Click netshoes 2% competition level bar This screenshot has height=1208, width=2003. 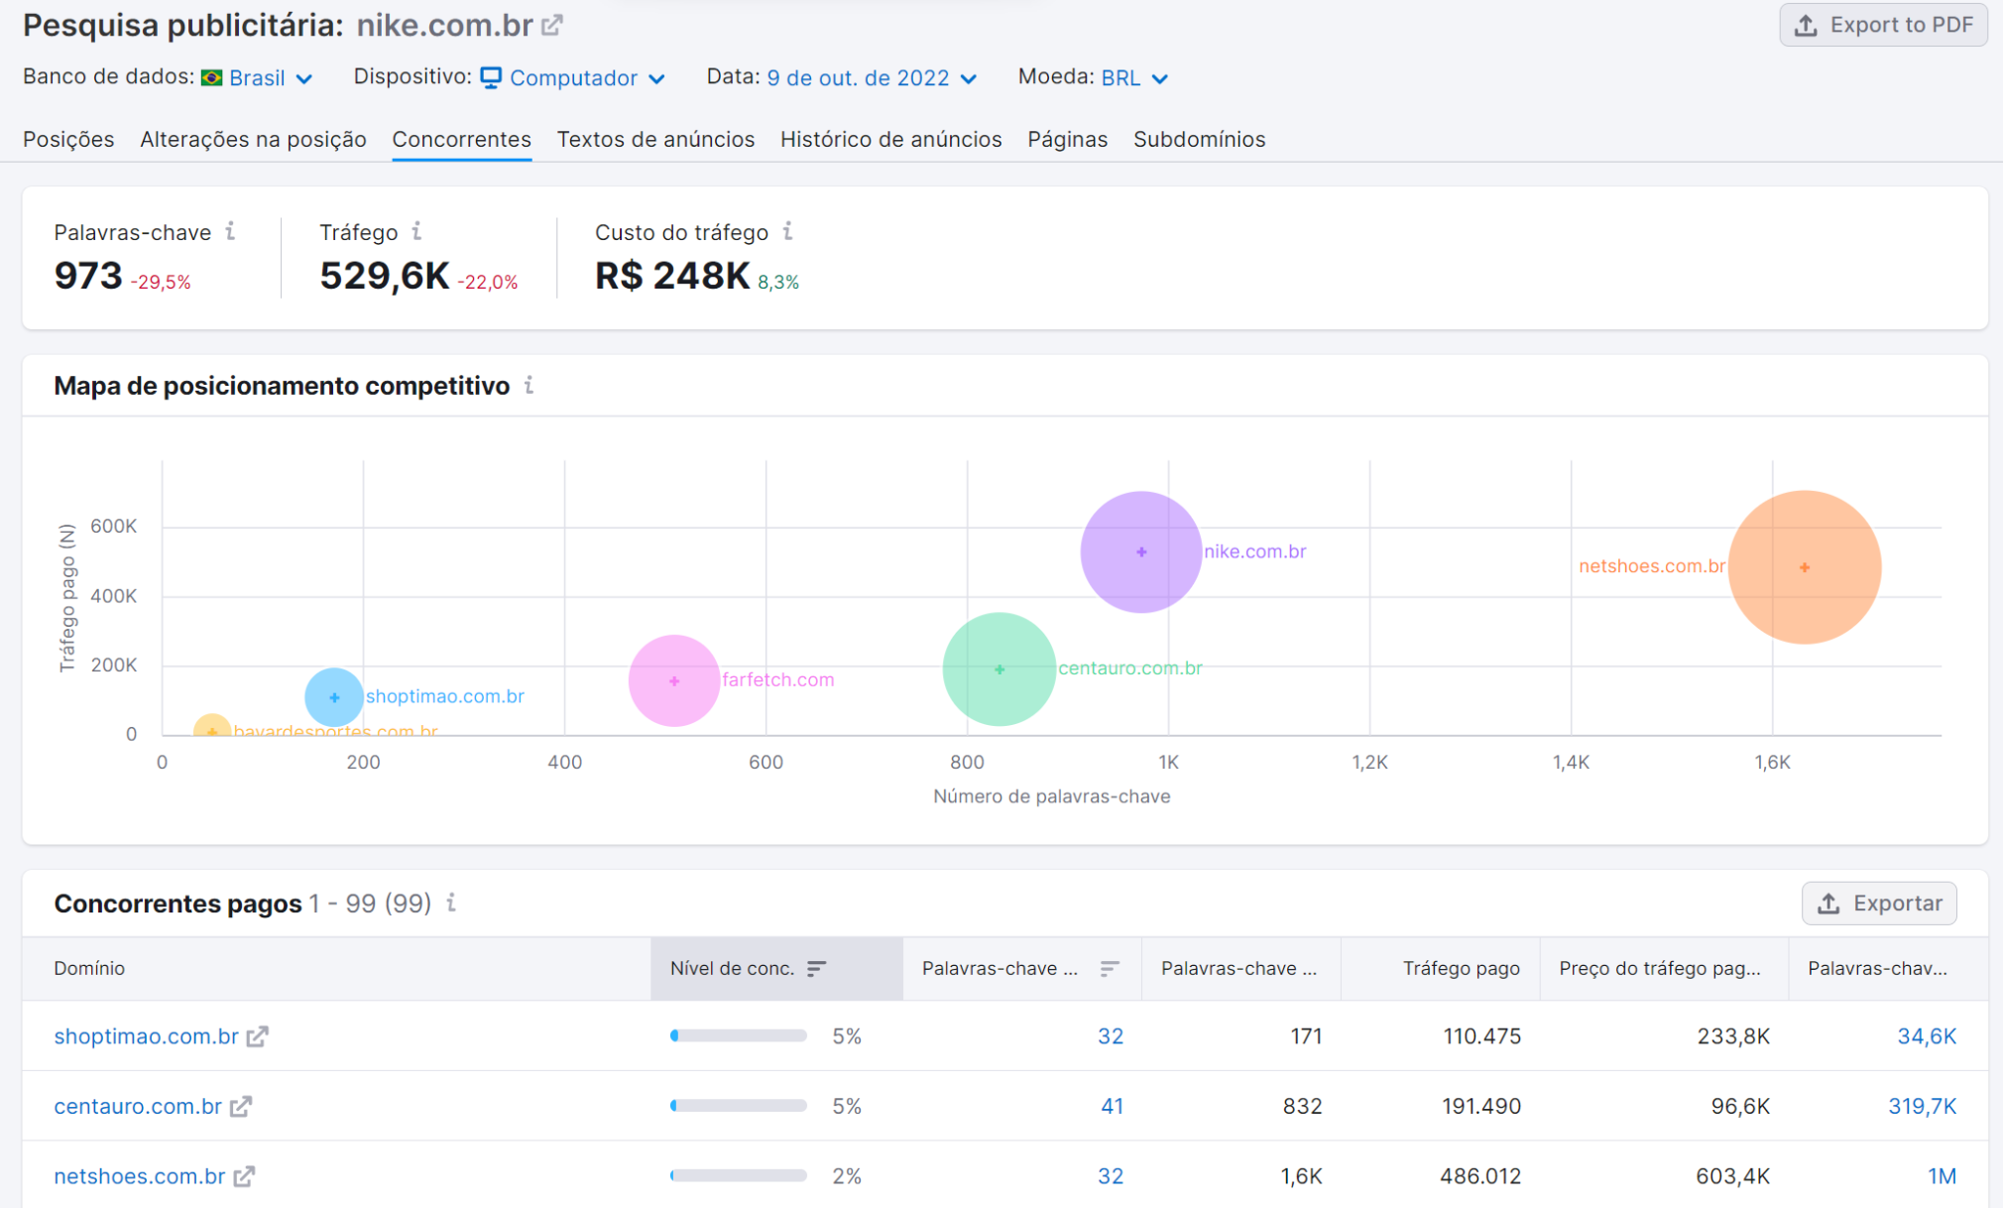point(739,1176)
